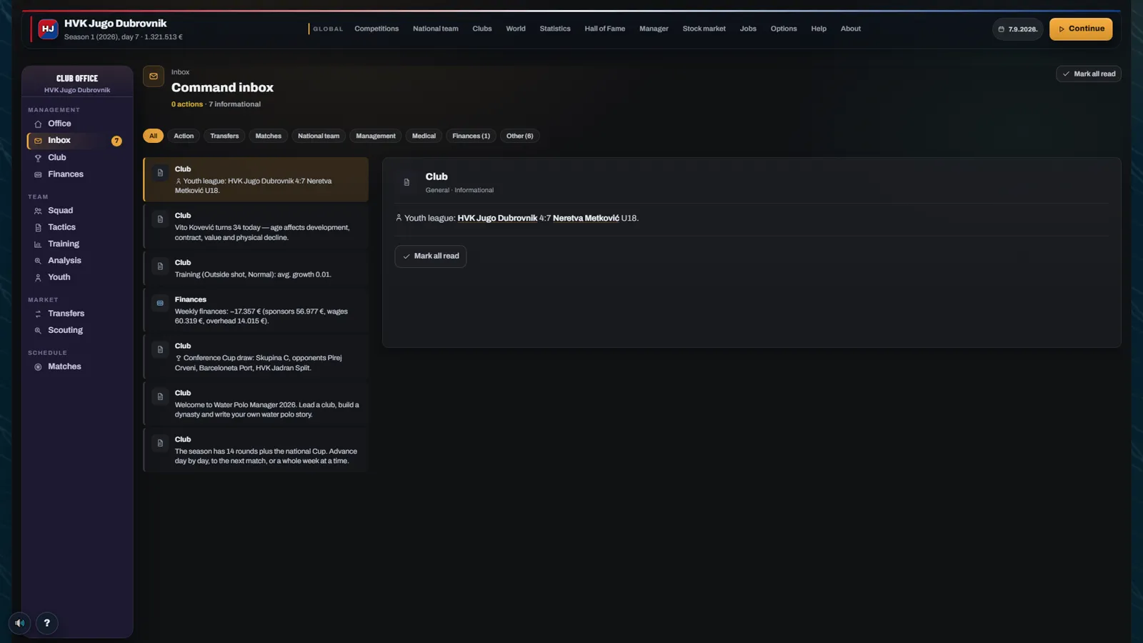
Task: Click the finance icon on Weekly finances message
Action: click(x=160, y=303)
